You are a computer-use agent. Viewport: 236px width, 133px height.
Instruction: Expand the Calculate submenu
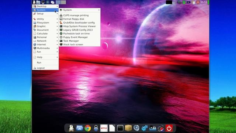(45, 34)
